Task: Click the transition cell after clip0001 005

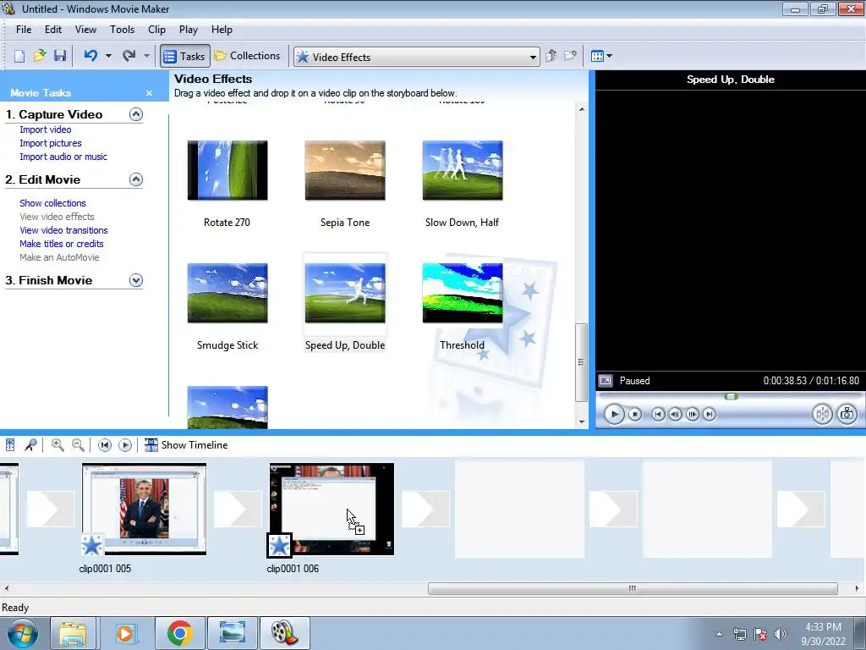Action: pos(238,509)
